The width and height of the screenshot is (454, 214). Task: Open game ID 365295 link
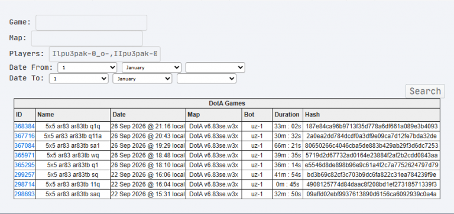(x=25, y=165)
